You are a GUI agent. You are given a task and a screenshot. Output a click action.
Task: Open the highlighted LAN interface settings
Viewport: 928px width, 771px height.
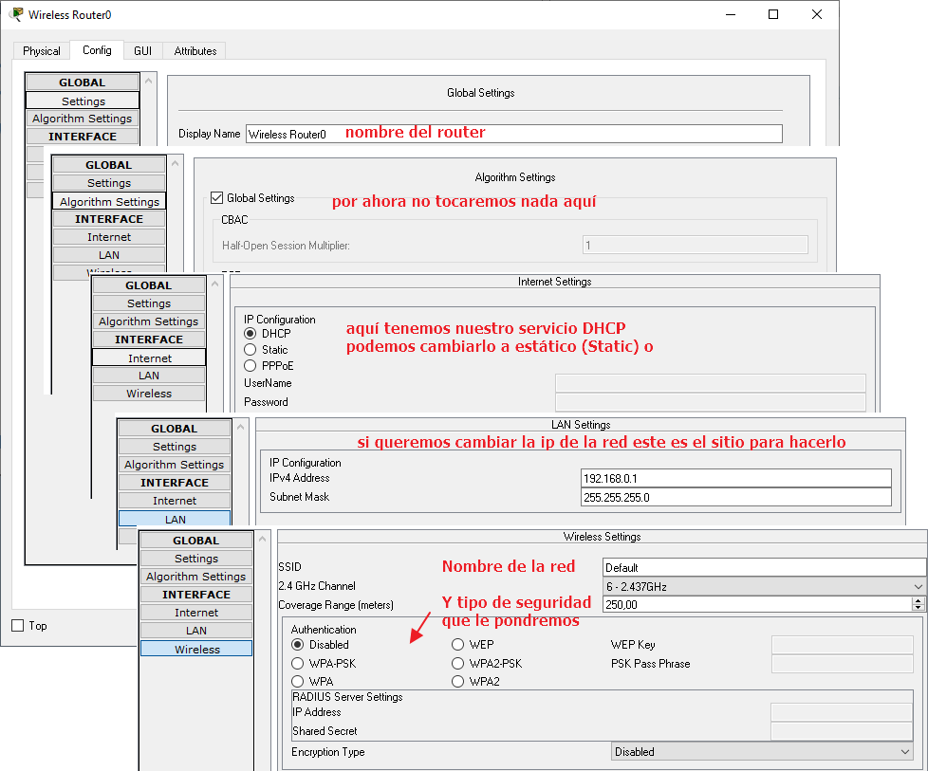(175, 519)
